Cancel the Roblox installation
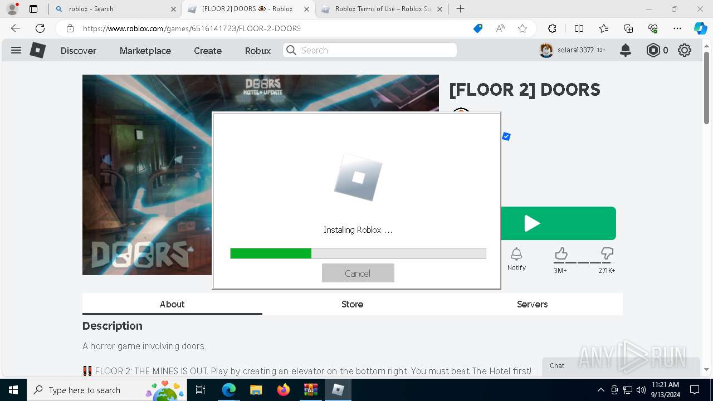Screen dimensions: 713x401 click(358, 273)
